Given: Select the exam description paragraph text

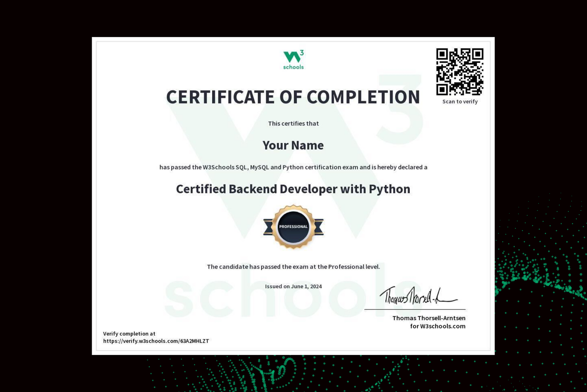Looking at the screenshot, I should (x=293, y=167).
